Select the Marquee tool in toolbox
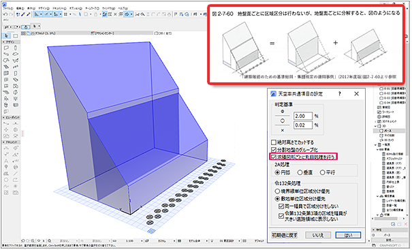Image resolution: width=412 pixels, height=250 pixels. coord(16,35)
